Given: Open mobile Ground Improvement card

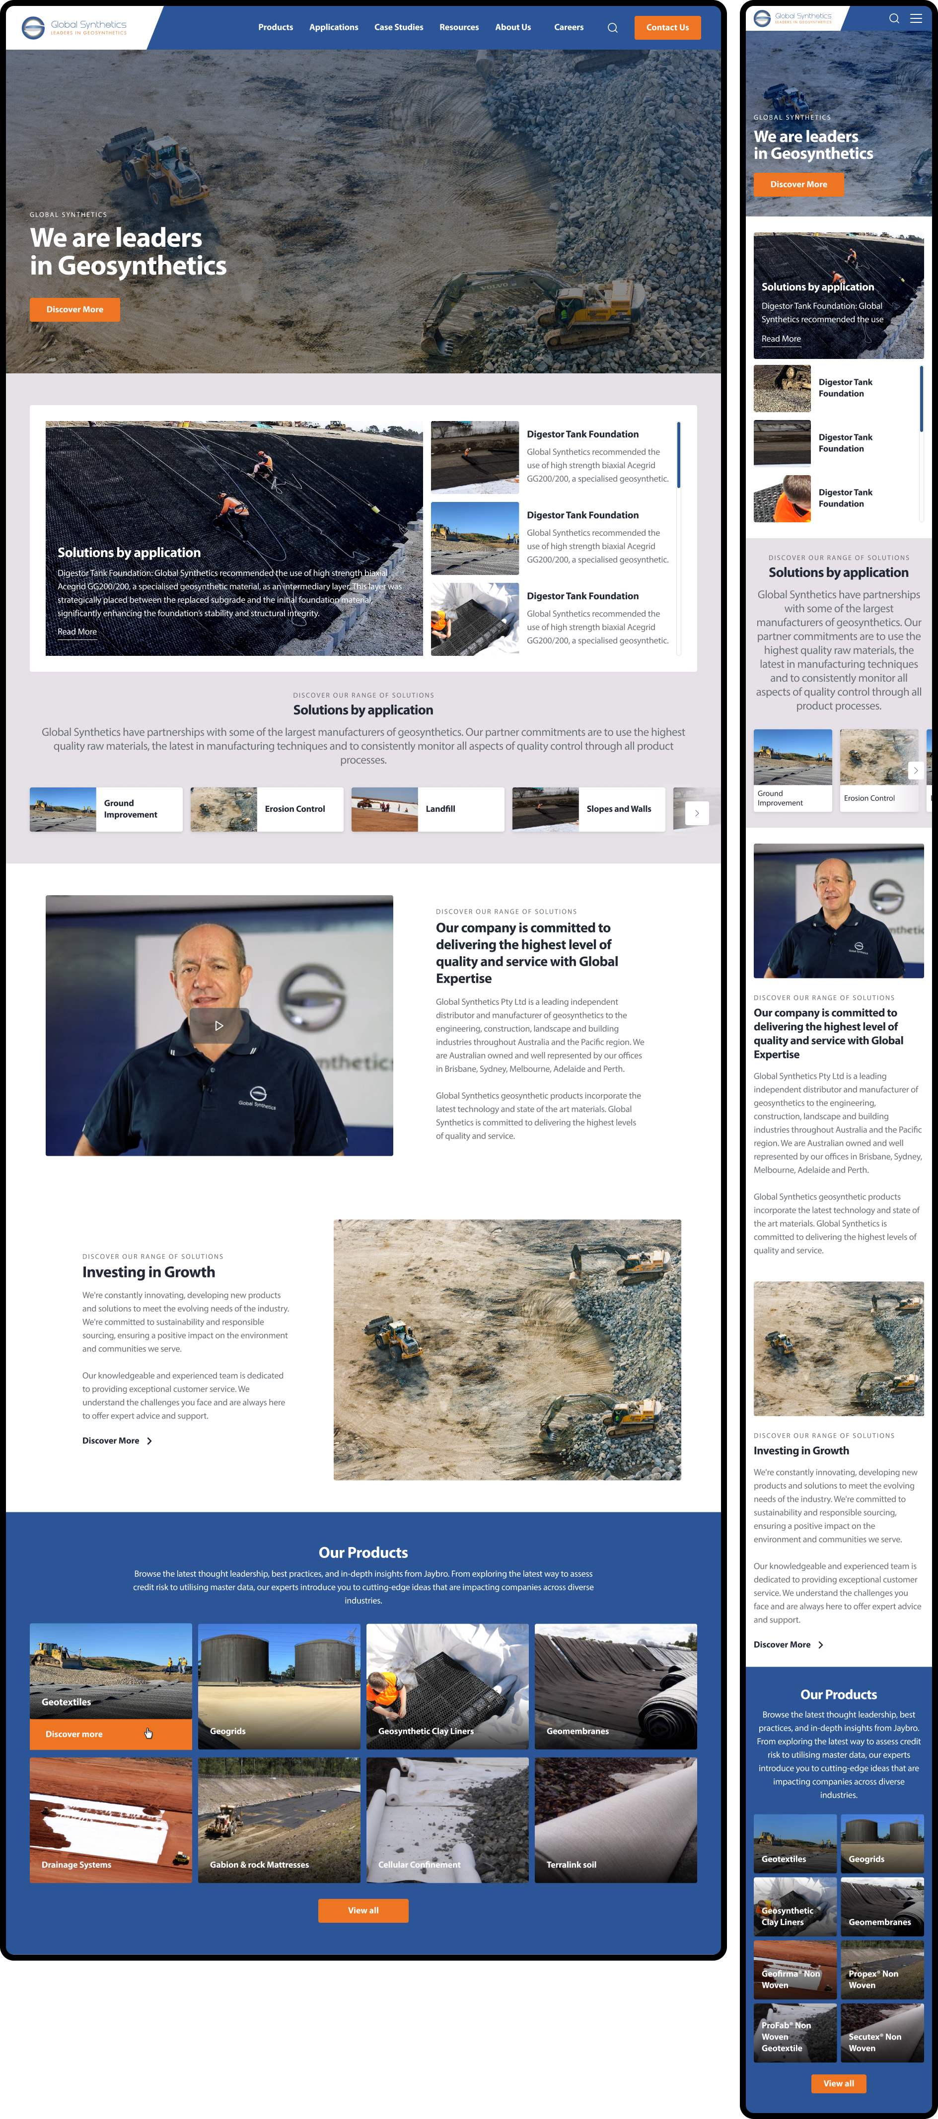Looking at the screenshot, I should (793, 771).
